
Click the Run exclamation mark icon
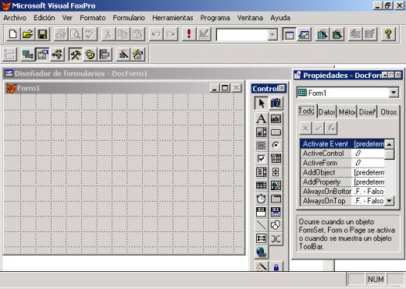tap(189, 34)
